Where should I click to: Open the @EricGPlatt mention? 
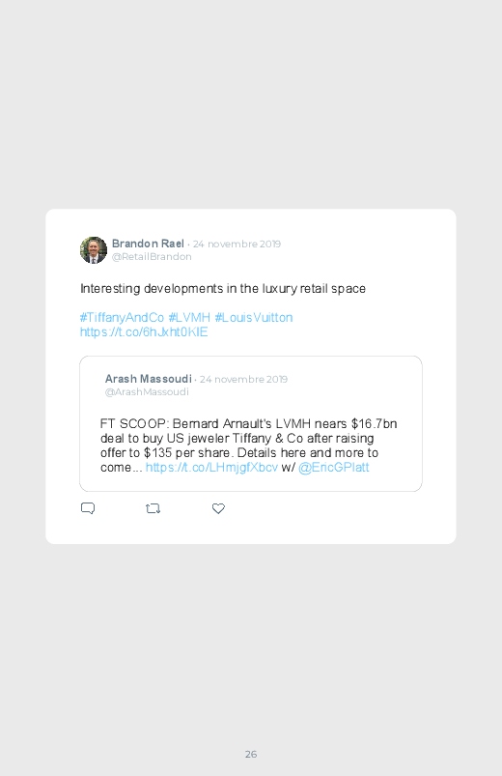[334, 467]
